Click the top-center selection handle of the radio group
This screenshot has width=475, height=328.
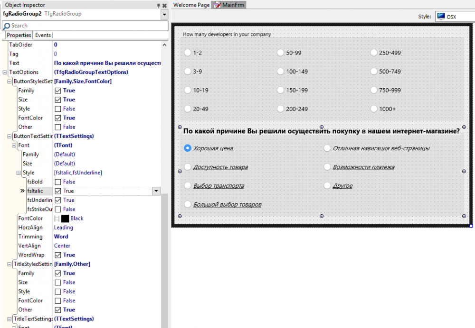pos(322,127)
